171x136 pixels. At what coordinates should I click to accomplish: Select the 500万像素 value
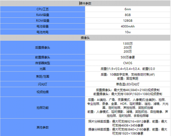click(x=128, y=57)
